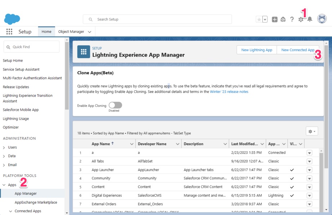Screen dimensions: 332x215
Task: Click the New Lightning App button
Action: point(257,50)
